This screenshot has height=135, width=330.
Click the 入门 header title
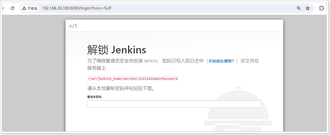[x=73, y=26]
